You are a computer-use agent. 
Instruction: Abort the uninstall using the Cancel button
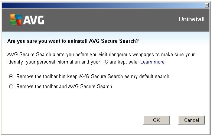[192, 120]
